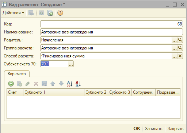Viewport: 187px width, 133px height.
Task: Click the copy-to-new-element toolbar icon
Action: click(50, 13)
